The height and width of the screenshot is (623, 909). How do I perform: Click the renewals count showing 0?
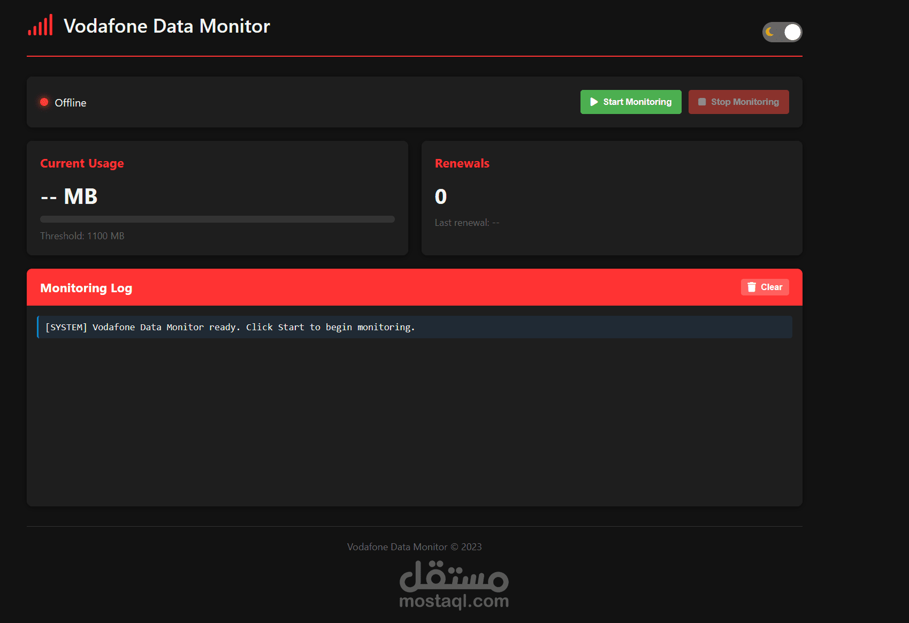[440, 197]
